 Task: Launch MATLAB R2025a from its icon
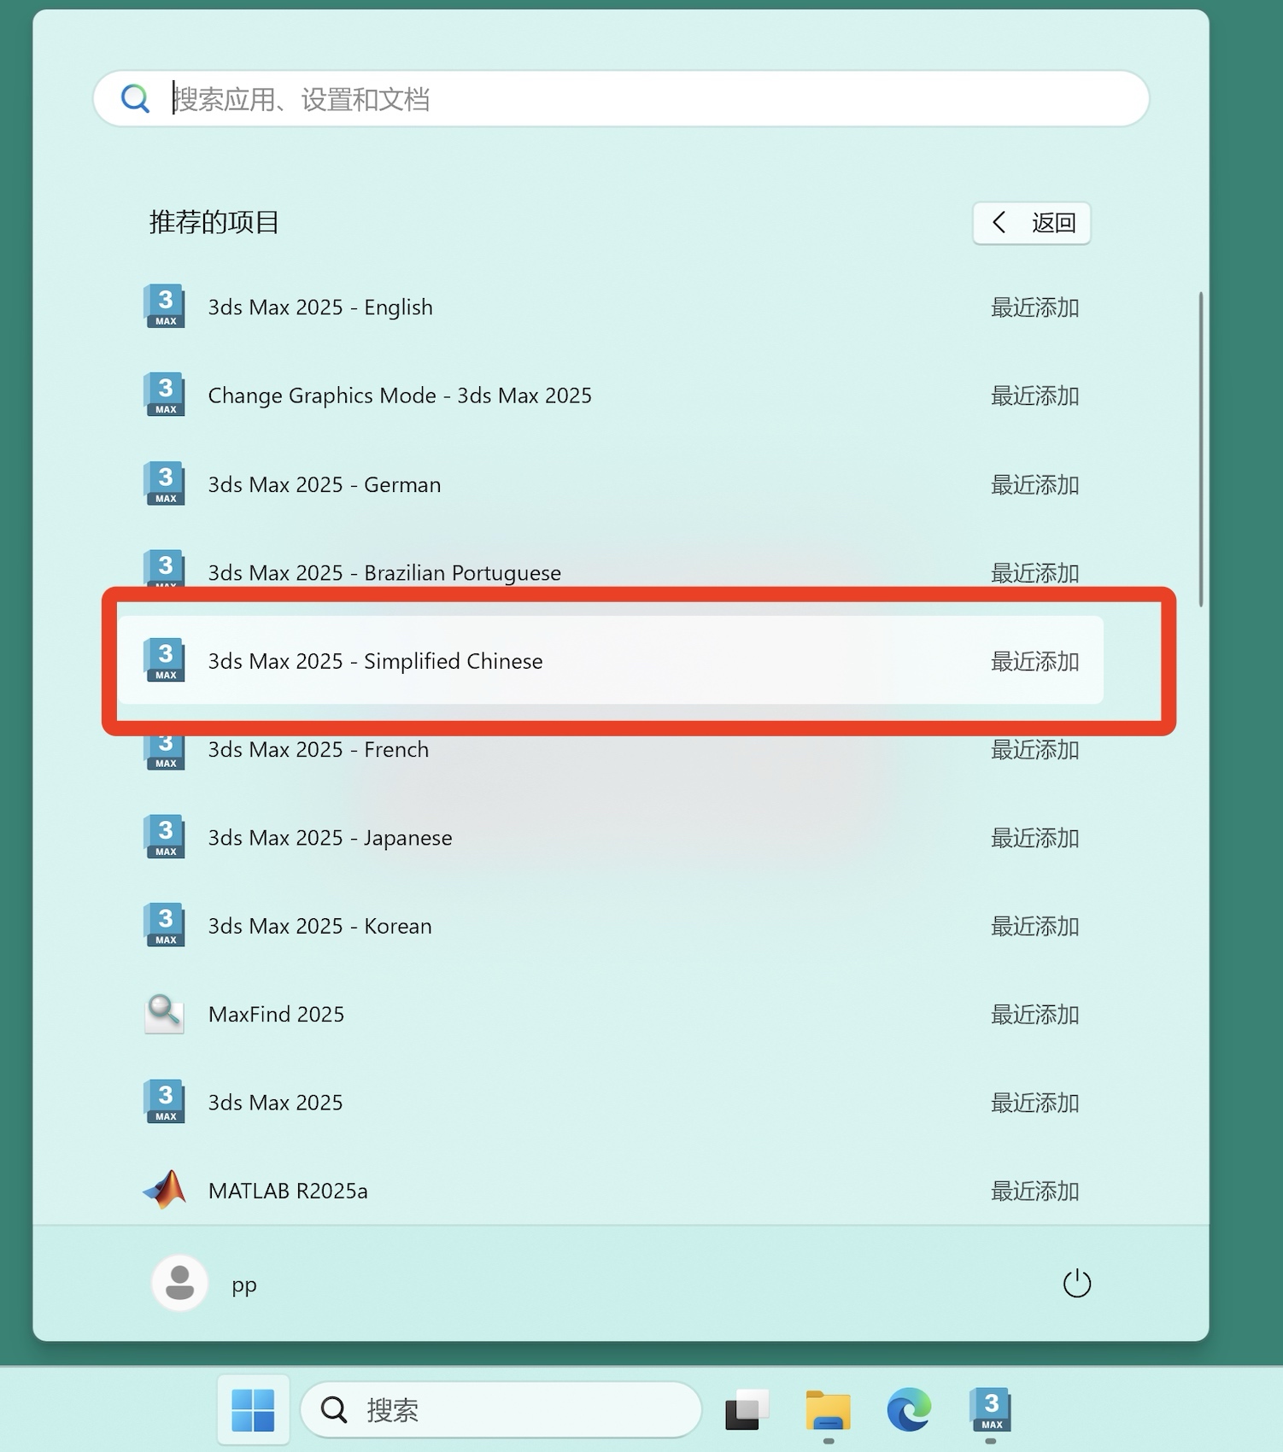pyautogui.click(x=165, y=1190)
